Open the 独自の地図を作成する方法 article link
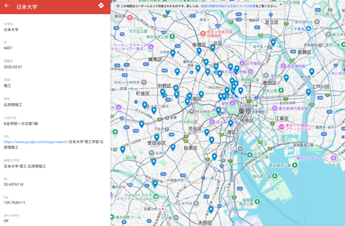This screenshot has height=226, width=345. tap(228, 6)
